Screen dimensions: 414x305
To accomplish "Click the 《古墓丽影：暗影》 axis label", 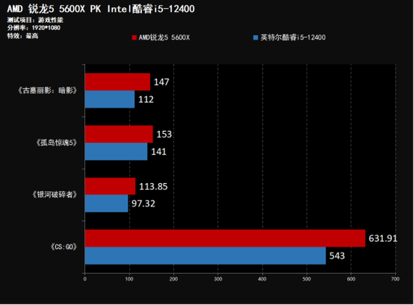I will 47,90.
